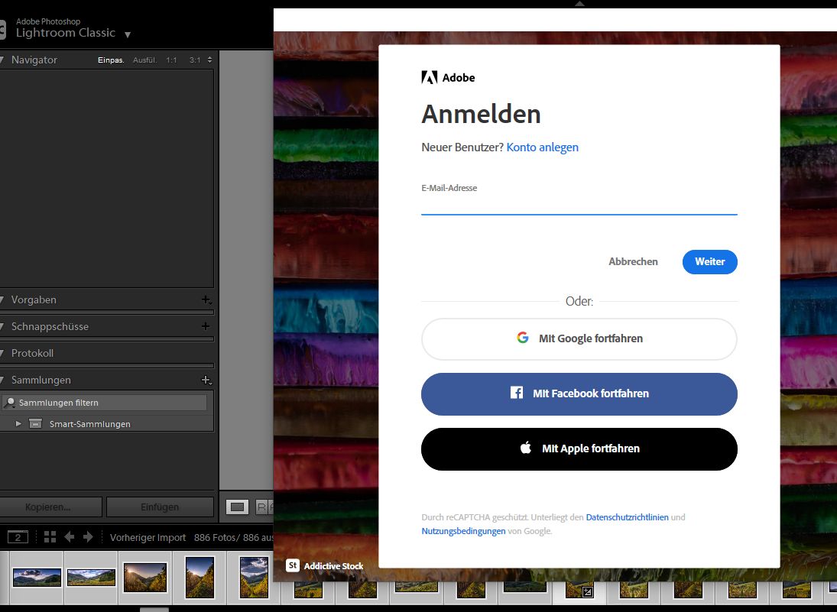Add a collection with Sammlungen plus icon

coord(205,380)
